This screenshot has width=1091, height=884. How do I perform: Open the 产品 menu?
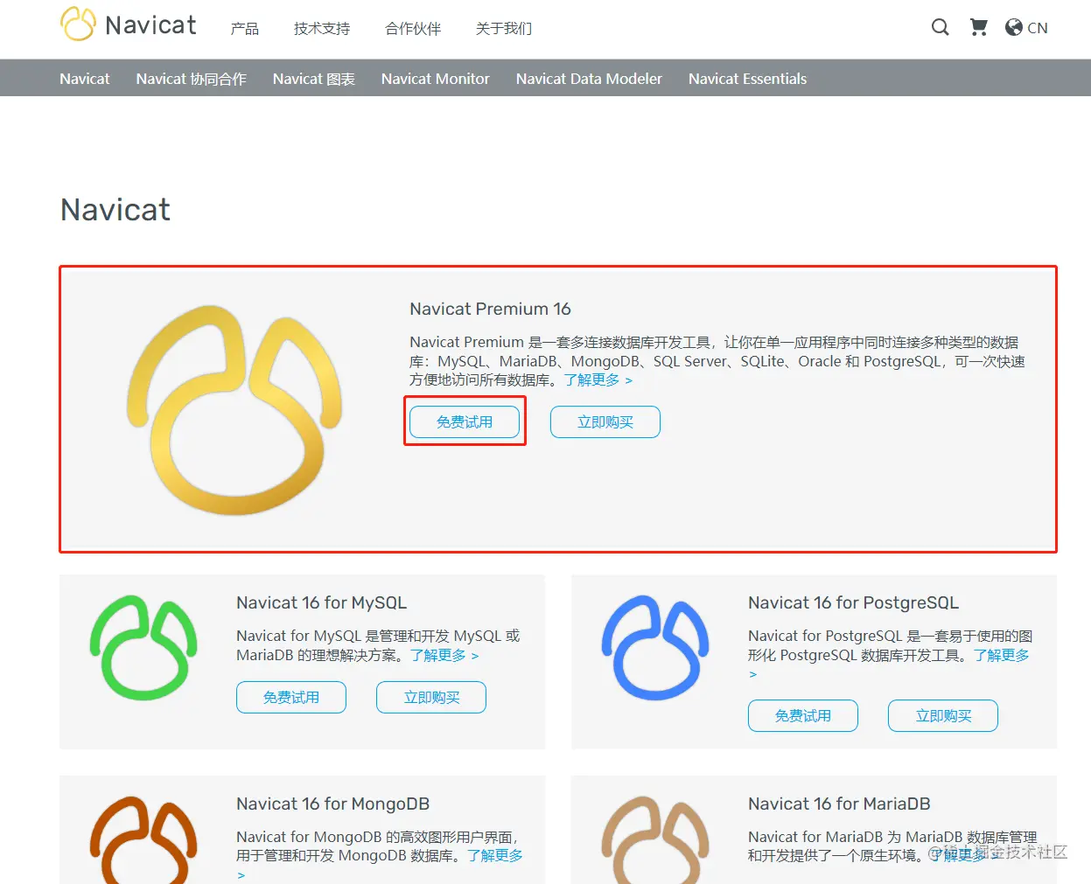(x=245, y=28)
